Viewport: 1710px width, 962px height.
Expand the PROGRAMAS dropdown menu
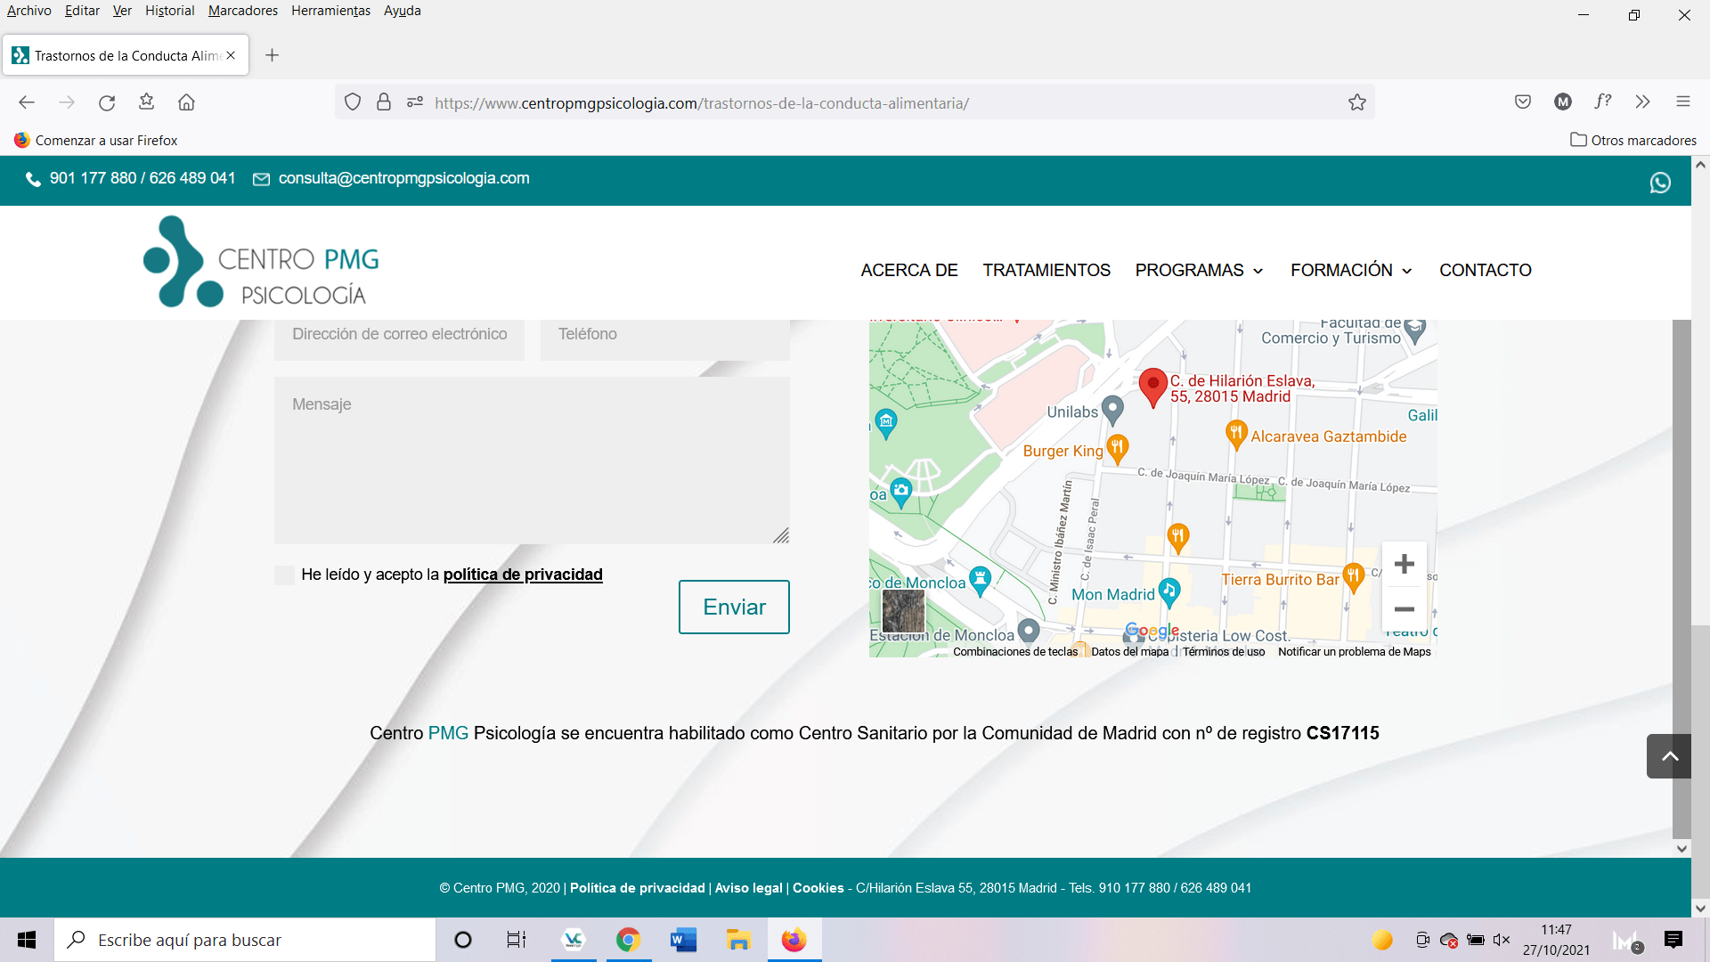coord(1199,270)
